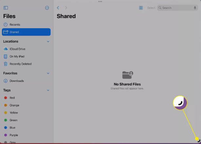
Task: Tap the magnifying glass search icon
Action: pos(160,8)
